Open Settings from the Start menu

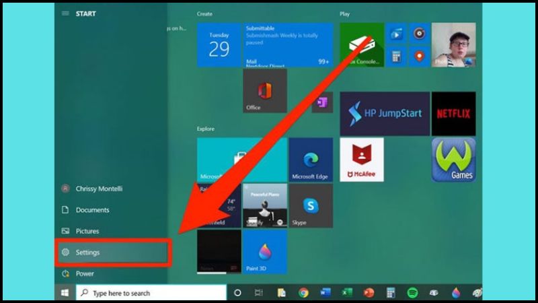(x=113, y=252)
